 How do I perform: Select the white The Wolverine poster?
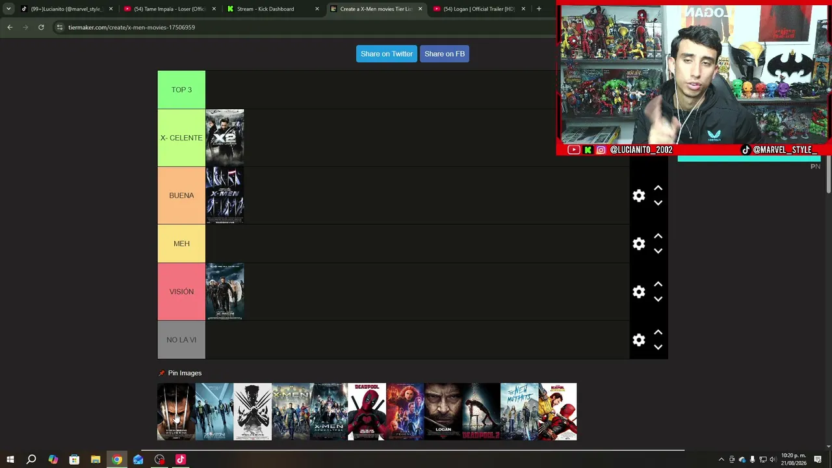[252, 412]
